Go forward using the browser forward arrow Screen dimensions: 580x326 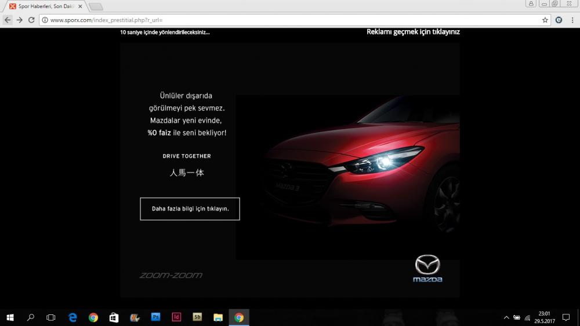(x=20, y=20)
